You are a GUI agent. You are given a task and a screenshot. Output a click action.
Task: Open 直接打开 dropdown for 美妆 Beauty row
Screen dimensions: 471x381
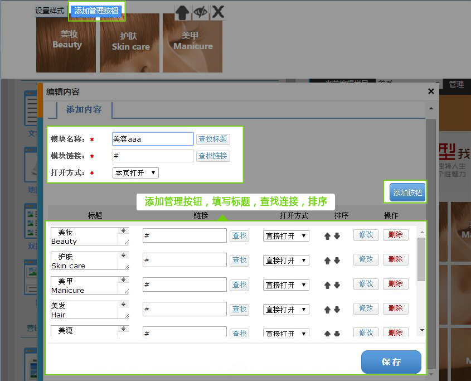coord(286,236)
